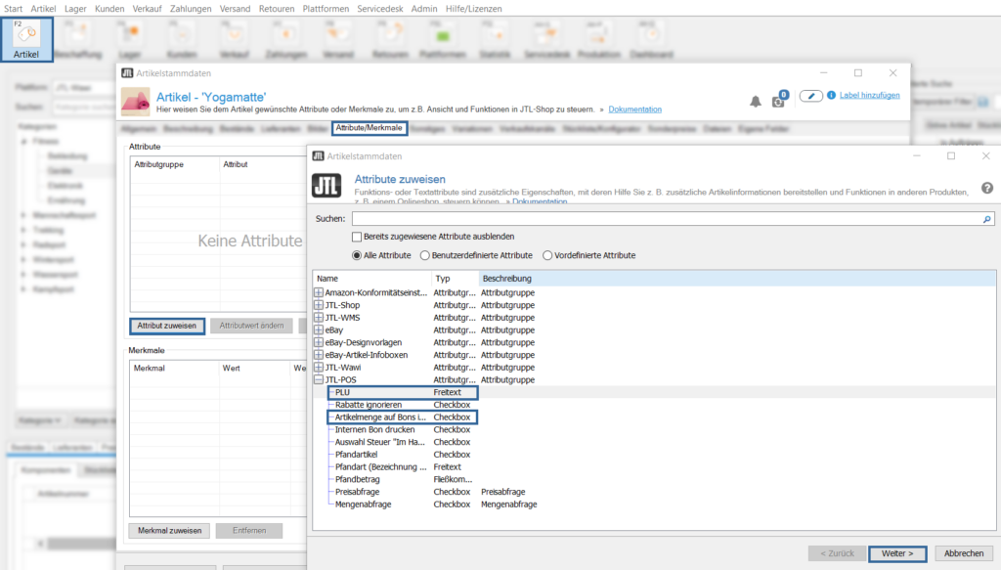This screenshot has width=1001, height=570.
Task: Collapse the JTL-POS attribute group
Action: point(319,379)
